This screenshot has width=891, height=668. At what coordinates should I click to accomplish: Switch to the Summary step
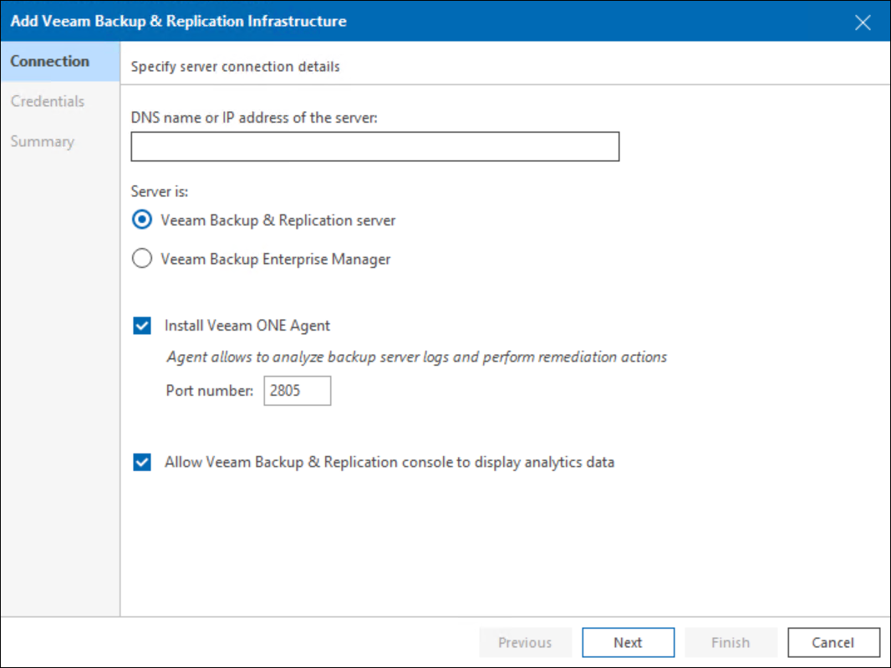tap(42, 141)
